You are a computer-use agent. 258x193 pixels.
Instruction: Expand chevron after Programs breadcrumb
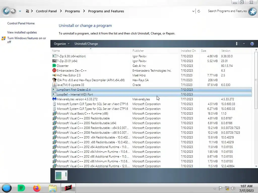[84, 11]
